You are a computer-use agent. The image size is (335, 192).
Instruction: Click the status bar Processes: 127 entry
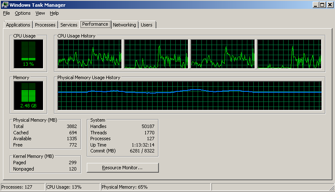pyautogui.click(x=23, y=187)
